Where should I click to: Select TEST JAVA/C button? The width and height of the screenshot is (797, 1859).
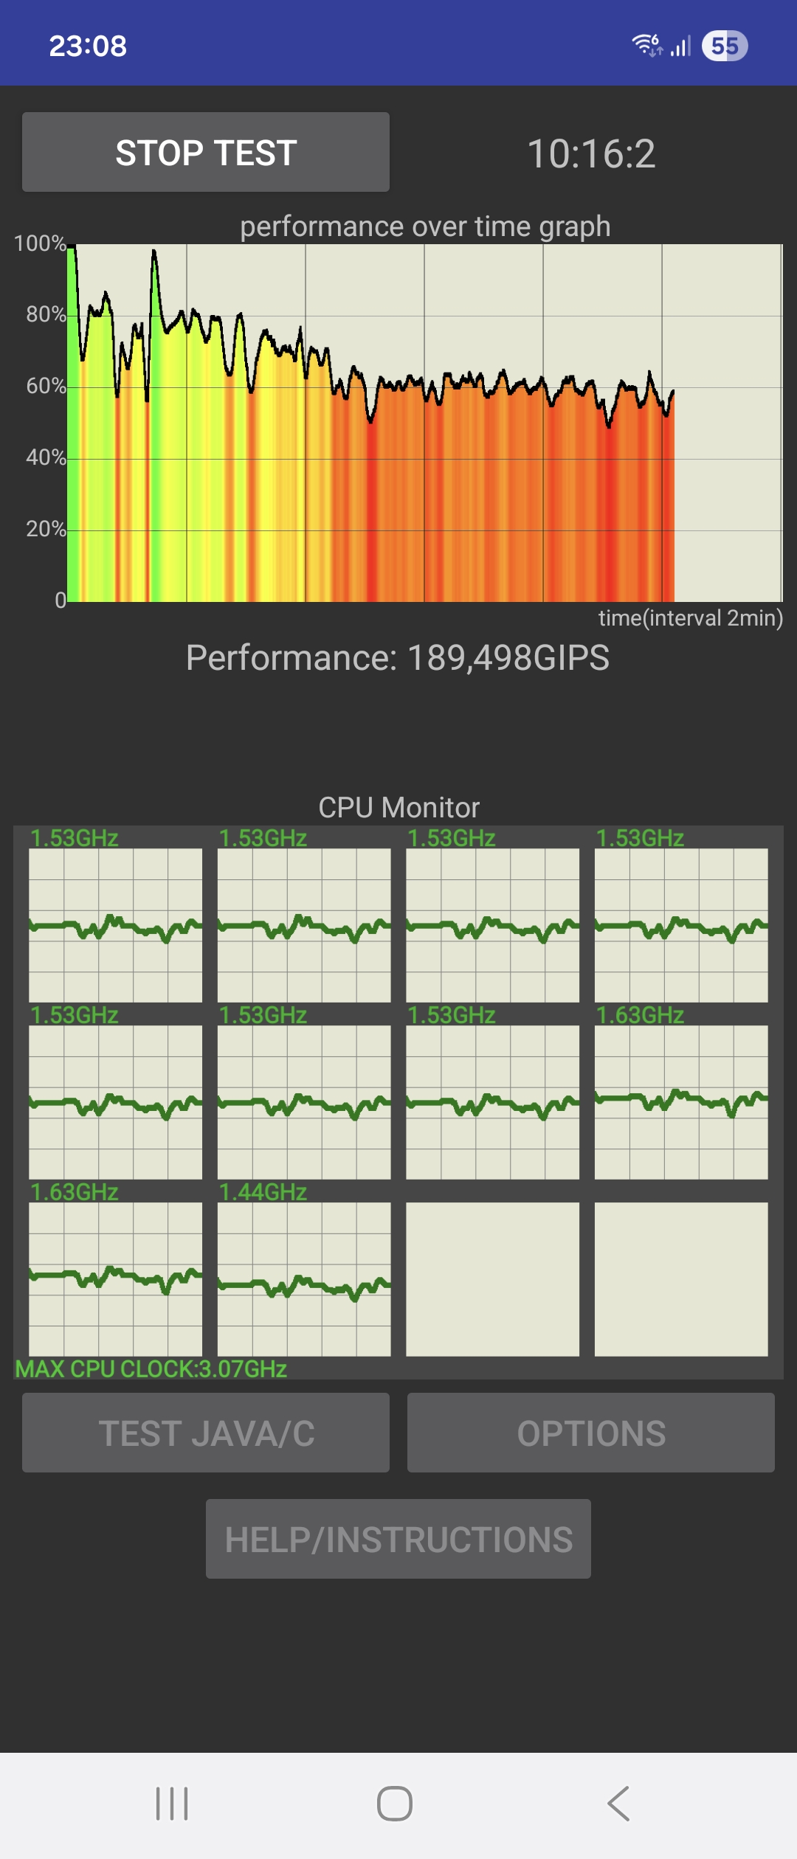coord(206,1433)
